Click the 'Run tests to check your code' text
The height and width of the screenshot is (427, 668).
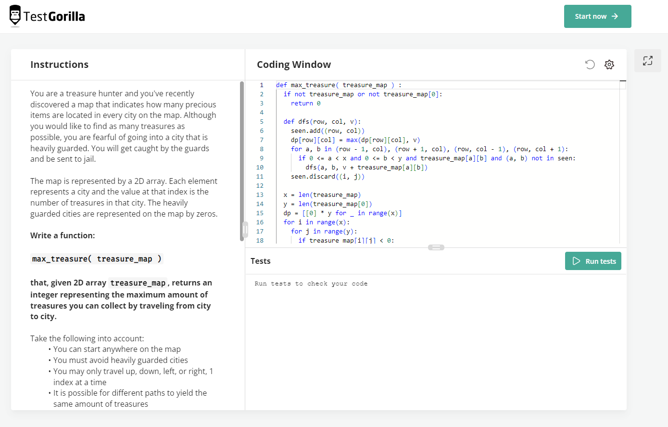tap(311, 284)
